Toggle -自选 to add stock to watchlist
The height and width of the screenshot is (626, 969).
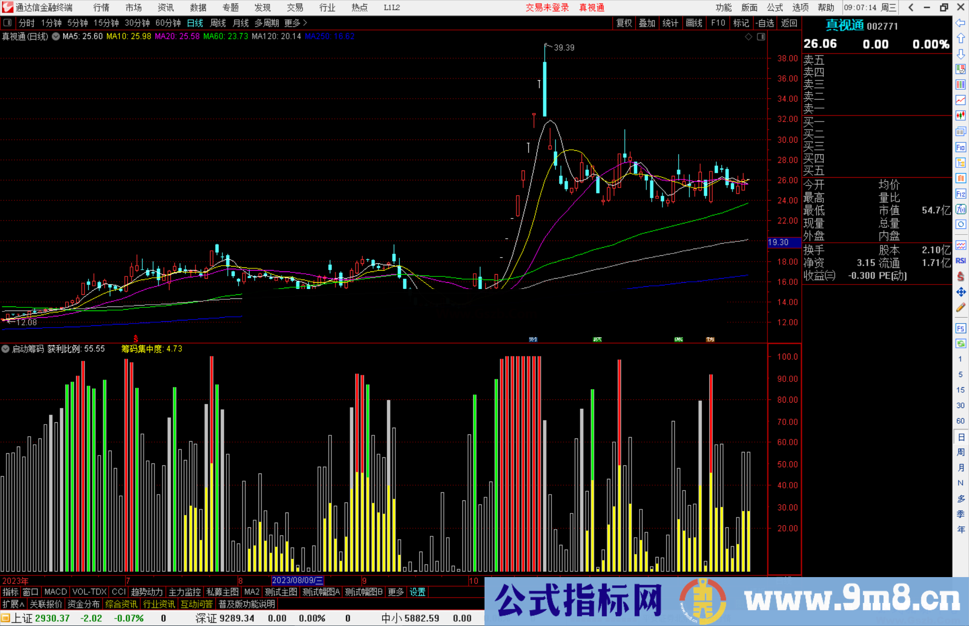pos(765,23)
